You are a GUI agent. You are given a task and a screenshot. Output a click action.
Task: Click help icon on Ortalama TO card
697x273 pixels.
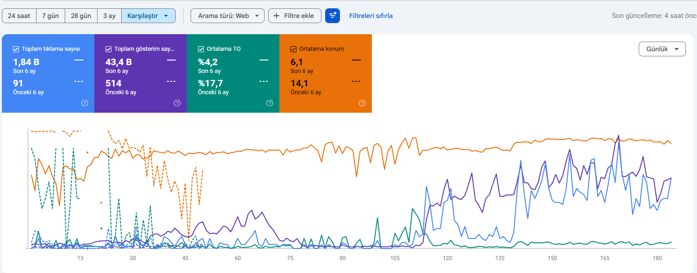tap(270, 103)
